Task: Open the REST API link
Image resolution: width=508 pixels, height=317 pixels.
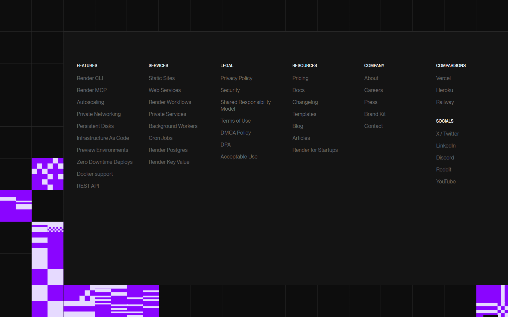Action: pyautogui.click(x=88, y=186)
